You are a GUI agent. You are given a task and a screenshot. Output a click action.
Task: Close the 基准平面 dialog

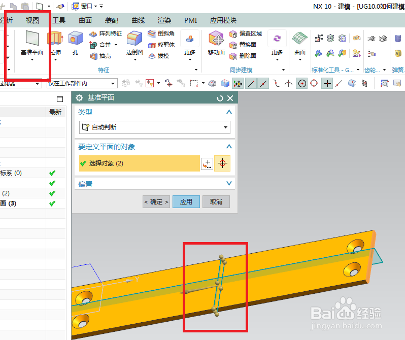pyautogui.click(x=230, y=98)
